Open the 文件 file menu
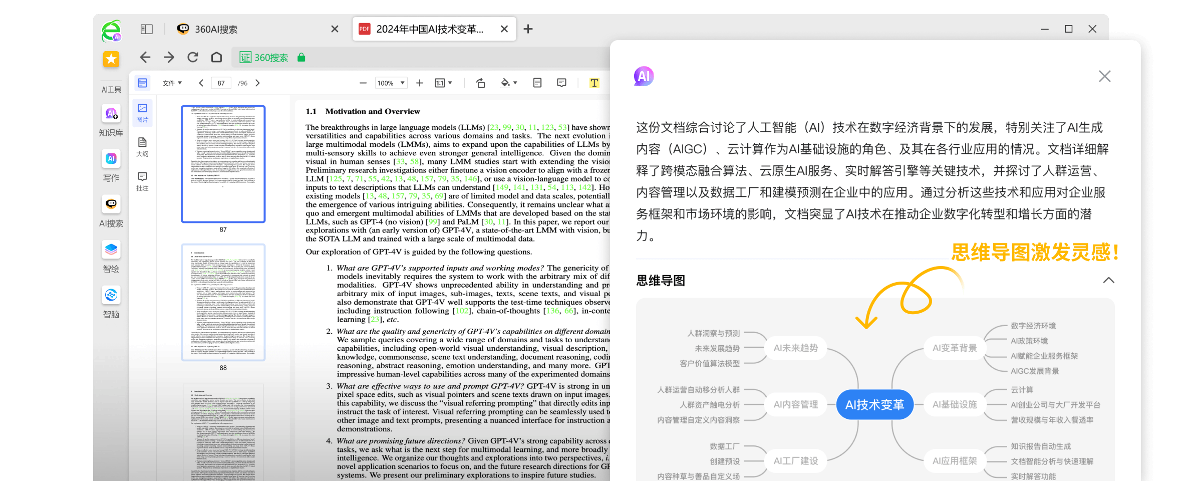 pyautogui.click(x=171, y=83)
